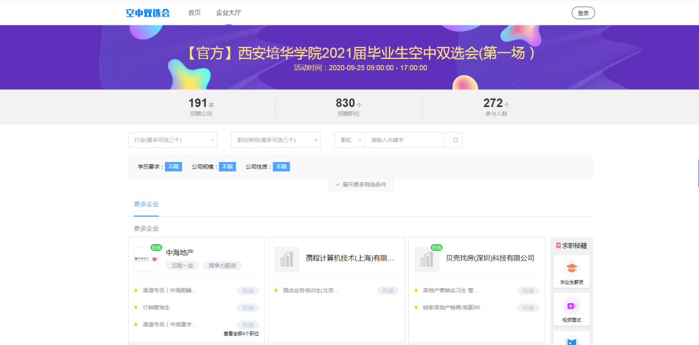The height and width of the screenshot is (345, 699).
Task: Toggle the 公司规模 不限 filter tag
Action: click(x=227, y=166)
